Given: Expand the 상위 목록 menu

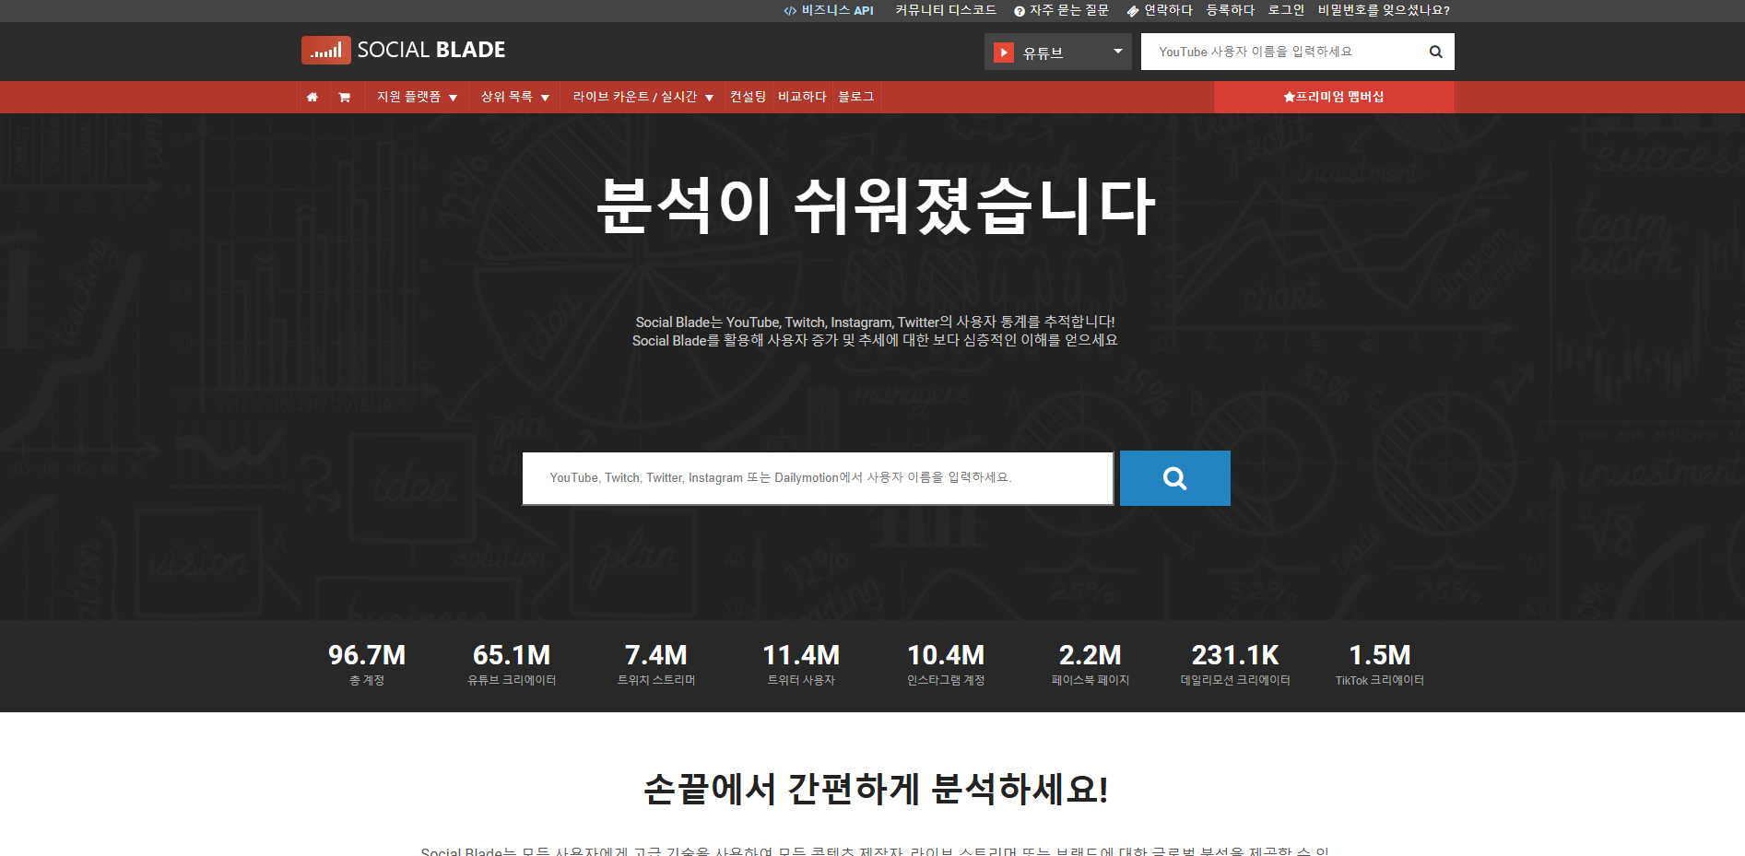Looking at the screenshot, I should (515, 97).
